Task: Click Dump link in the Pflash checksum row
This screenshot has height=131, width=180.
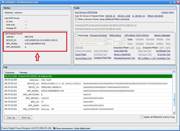Action: click(130, 39)
